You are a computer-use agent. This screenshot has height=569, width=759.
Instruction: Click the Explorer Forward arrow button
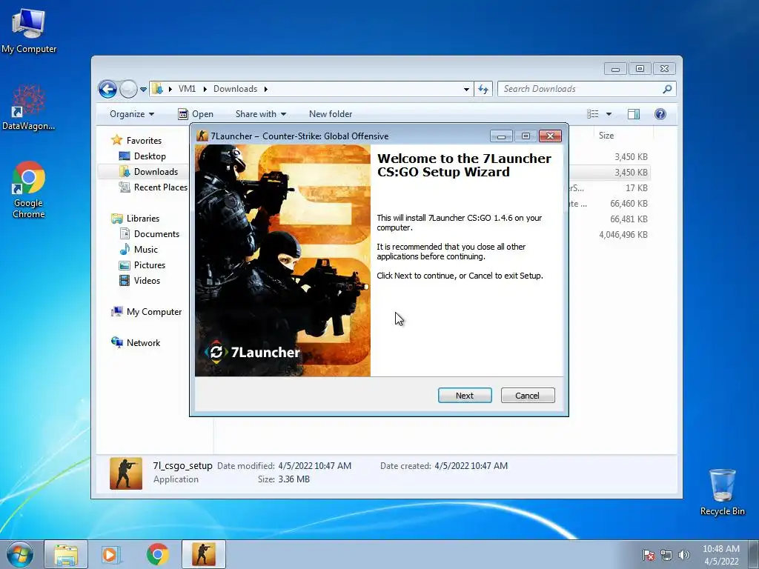(x=128, y=89)
